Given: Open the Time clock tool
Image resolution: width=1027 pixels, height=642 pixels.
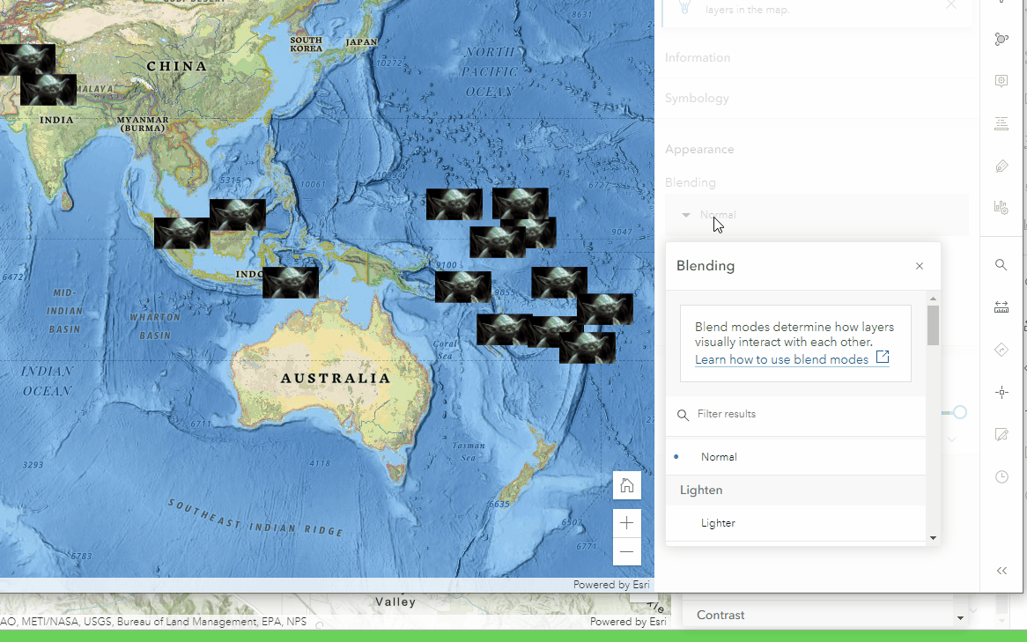Looking at the screenshot, I should 1001,477.
